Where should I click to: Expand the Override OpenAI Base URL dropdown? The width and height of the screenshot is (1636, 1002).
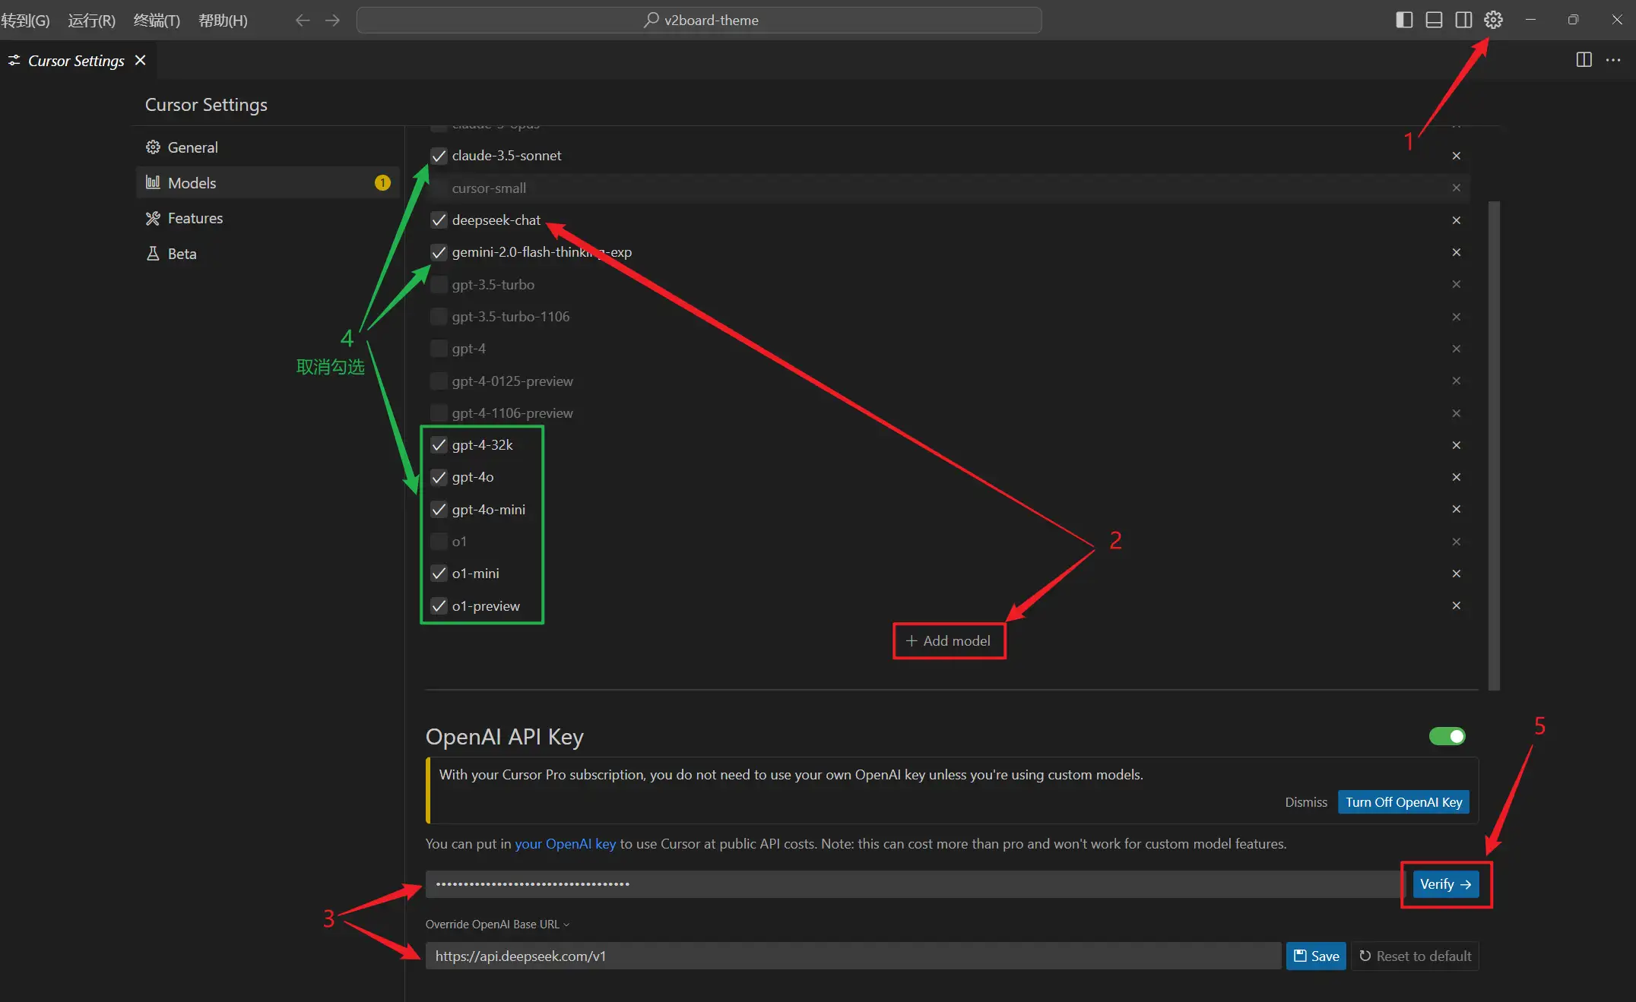click(x=498, y=924)
